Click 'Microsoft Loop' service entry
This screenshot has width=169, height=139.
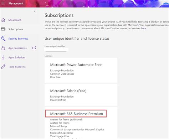(x=58, y=126)
